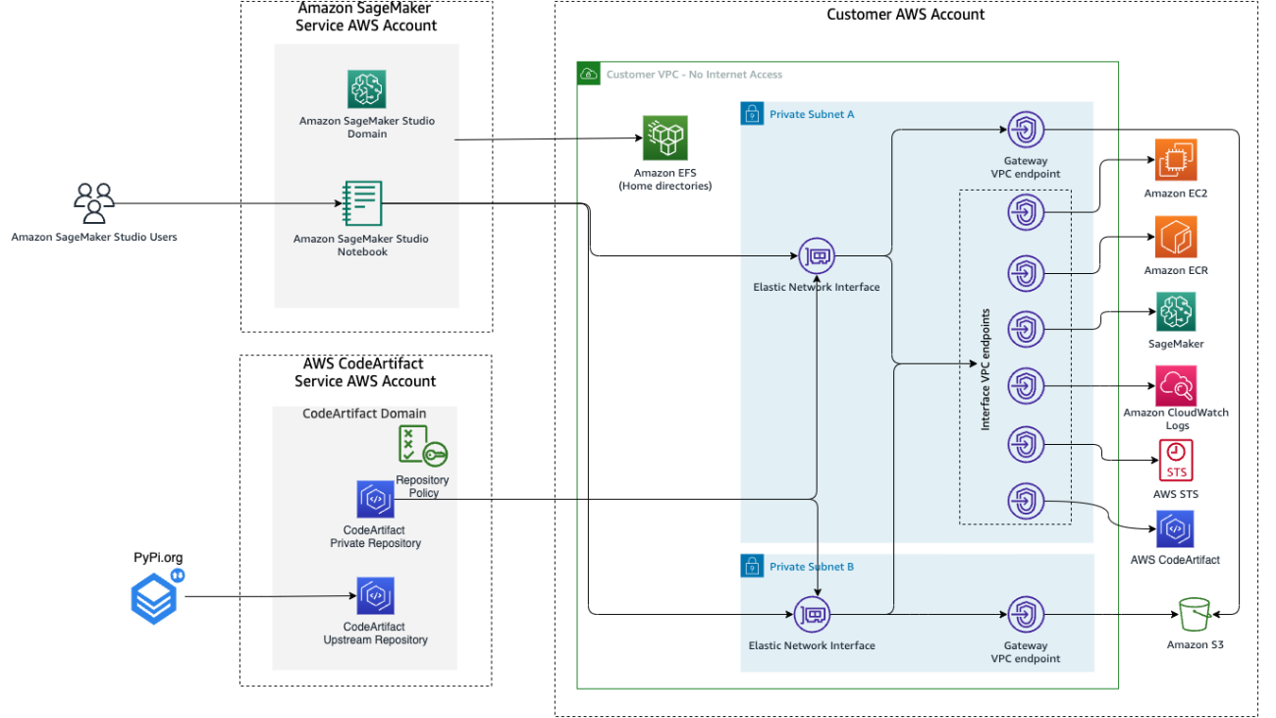The height and width of the screenshot is (718, 1276).
Task: Select the 'PyPi.org' label
Action: [158, 558]
